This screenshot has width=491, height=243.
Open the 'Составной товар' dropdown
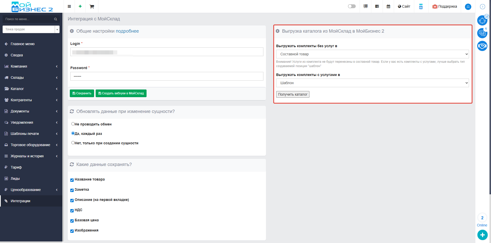coord(372,54)
